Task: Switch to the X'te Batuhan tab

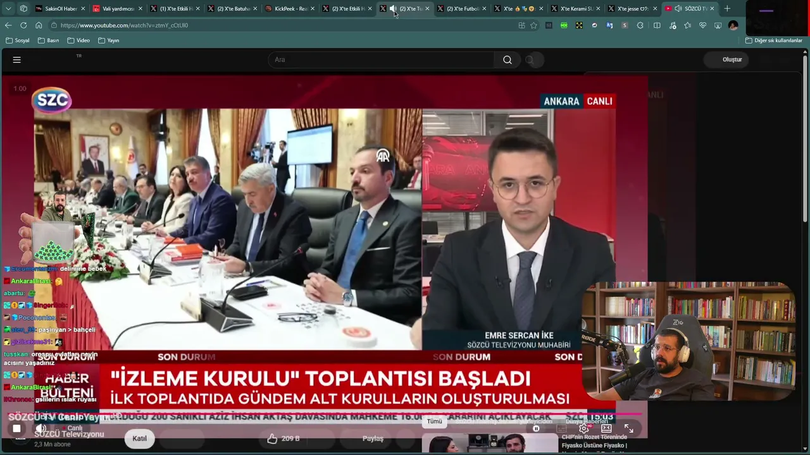Action: pos(232,8)
